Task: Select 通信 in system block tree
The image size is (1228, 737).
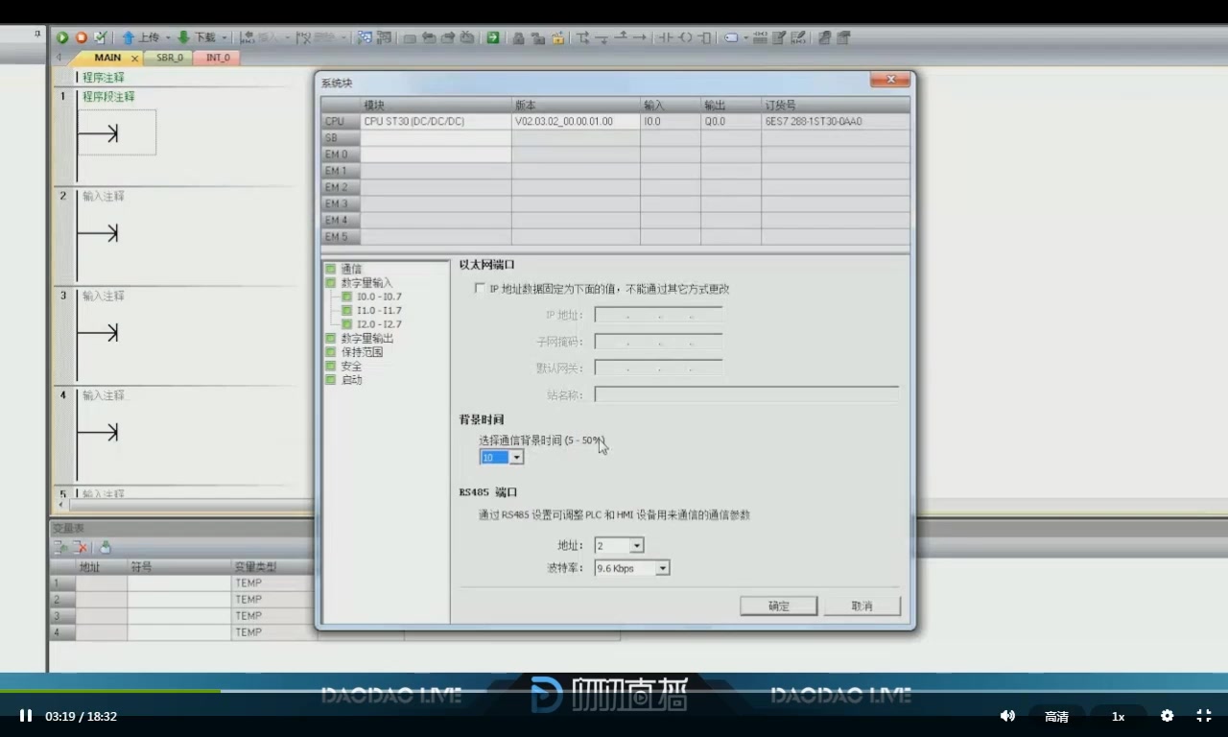Action: pyautogui.click(x=351, y=269)
